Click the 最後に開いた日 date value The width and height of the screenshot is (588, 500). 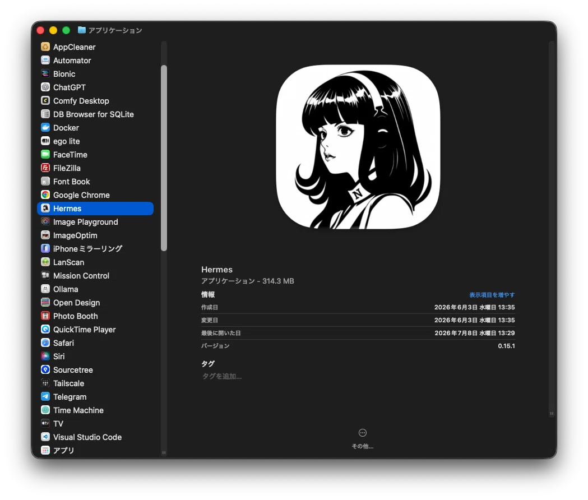tap(474, 333)
